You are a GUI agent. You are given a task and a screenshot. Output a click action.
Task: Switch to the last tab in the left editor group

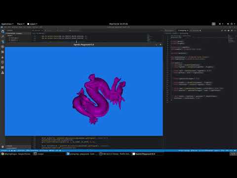(x=75, y=31)
